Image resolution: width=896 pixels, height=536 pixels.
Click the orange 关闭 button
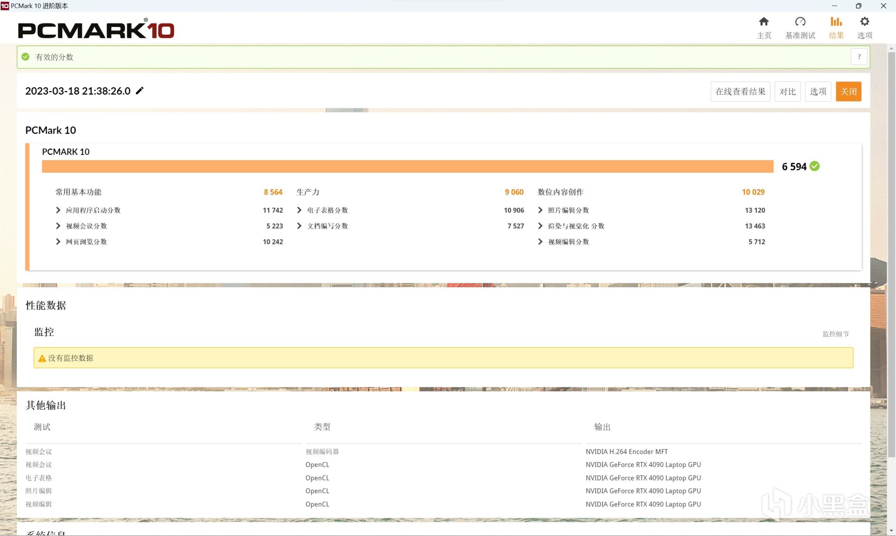pos(848,91)
